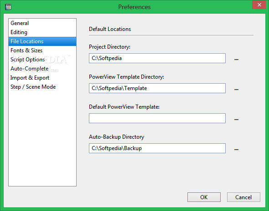The width and height of the screenshot is (269, 211).
Task: Cancel the Preferences dialog
Action: (243, 197)
